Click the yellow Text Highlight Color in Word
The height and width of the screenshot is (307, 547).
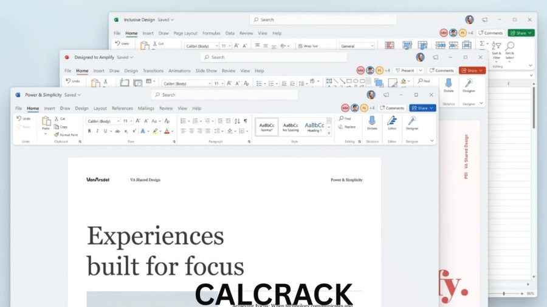155,131
